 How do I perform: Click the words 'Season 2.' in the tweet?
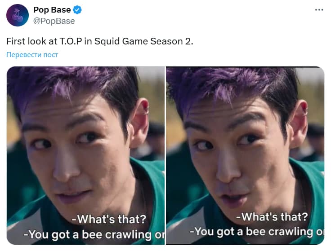tap(172, 41)
